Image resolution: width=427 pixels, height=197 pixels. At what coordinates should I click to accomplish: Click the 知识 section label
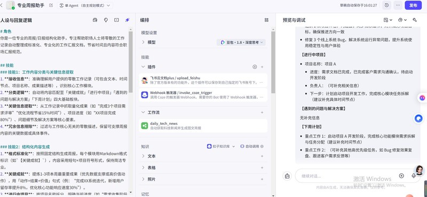pos(145,146)
